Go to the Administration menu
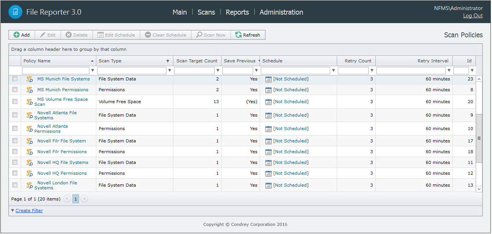This screenshot has height=234, width=492. coord(281,12)
